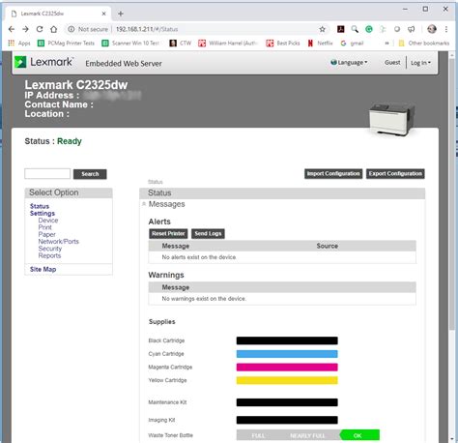Click the Yellow Cartridge level bar
This screenshot has width=458, height=443.
coord(287,380)
